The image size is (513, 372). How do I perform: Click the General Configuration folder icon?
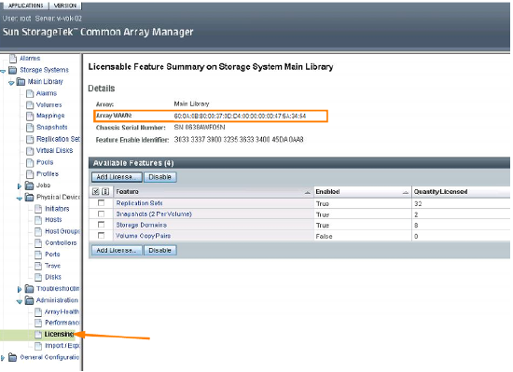(12, 357)
